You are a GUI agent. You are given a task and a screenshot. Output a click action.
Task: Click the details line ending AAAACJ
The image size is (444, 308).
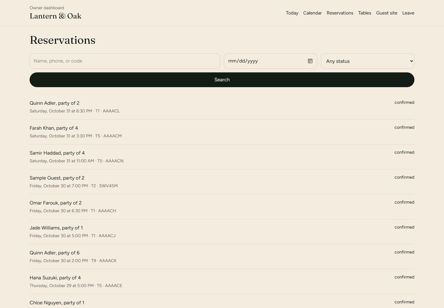(72, 236)
